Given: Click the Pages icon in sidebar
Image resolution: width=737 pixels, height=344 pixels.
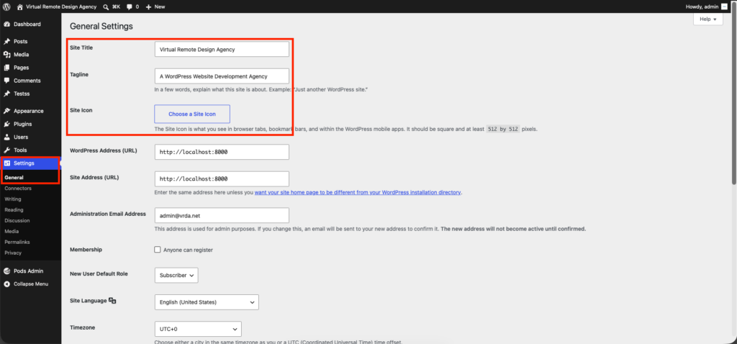Looking at the screenshot, I should click(7, 68).
